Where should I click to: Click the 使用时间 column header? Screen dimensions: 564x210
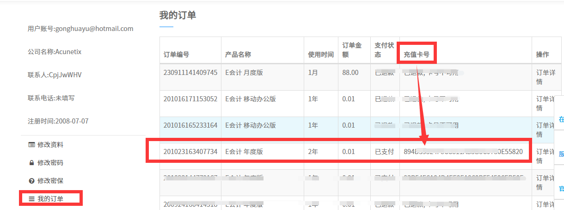click(x=321, y=55)
